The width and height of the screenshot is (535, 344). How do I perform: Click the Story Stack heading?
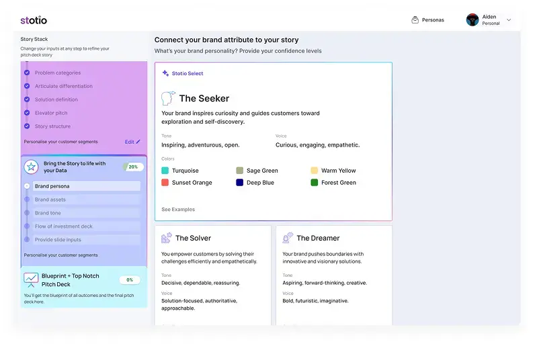34,39
